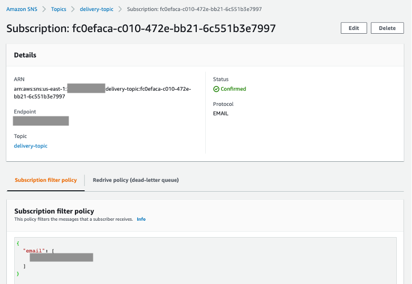Click the policy description sentence text

point(73,219)
